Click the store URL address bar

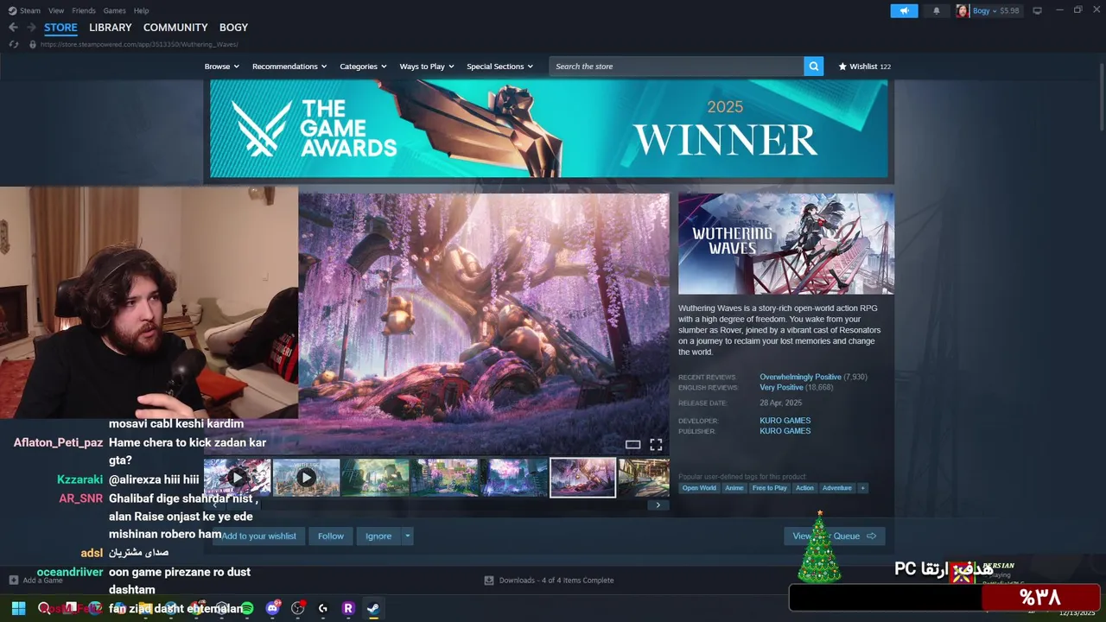click(x=138, y=44)
